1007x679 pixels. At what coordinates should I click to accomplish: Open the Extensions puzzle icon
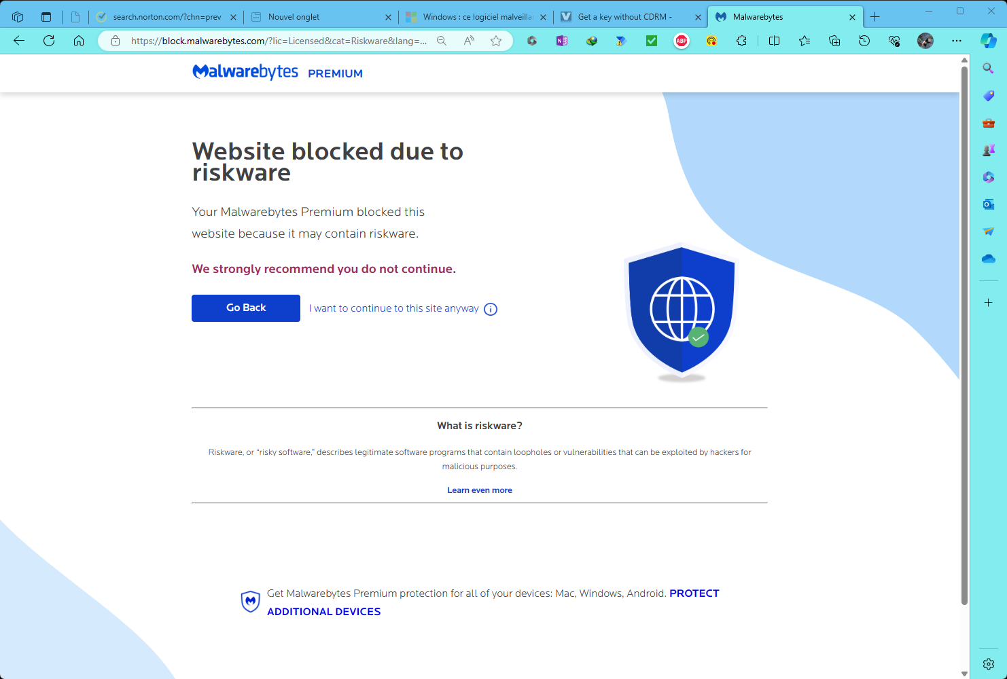(741, 41)
